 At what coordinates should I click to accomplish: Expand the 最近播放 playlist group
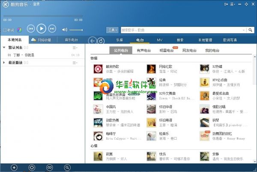pos(4,63)
